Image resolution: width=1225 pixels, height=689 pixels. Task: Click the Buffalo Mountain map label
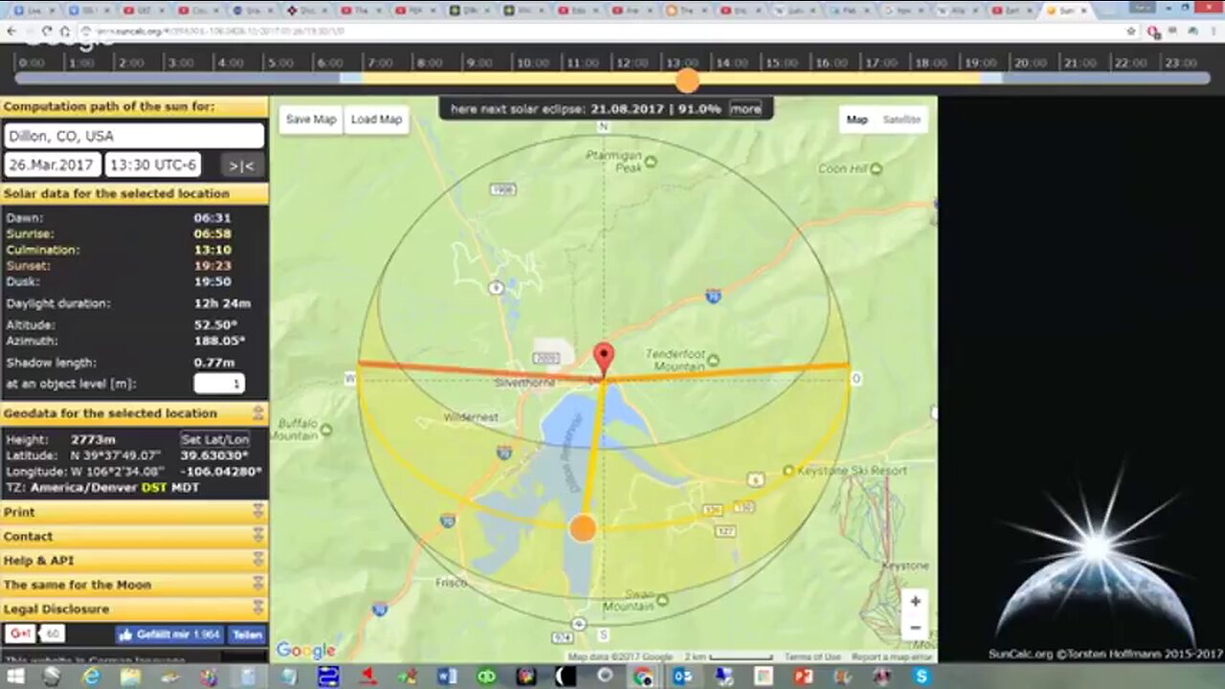coord(295,428)
